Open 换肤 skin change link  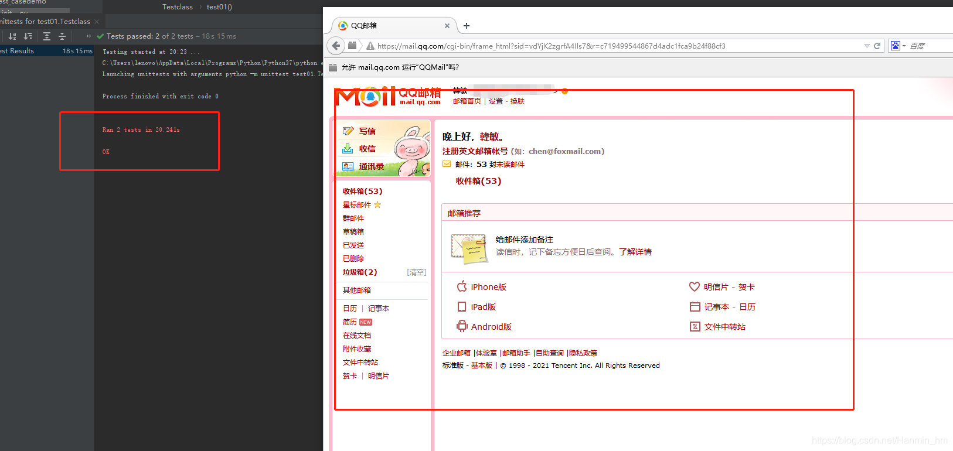(x=517, y=101)
